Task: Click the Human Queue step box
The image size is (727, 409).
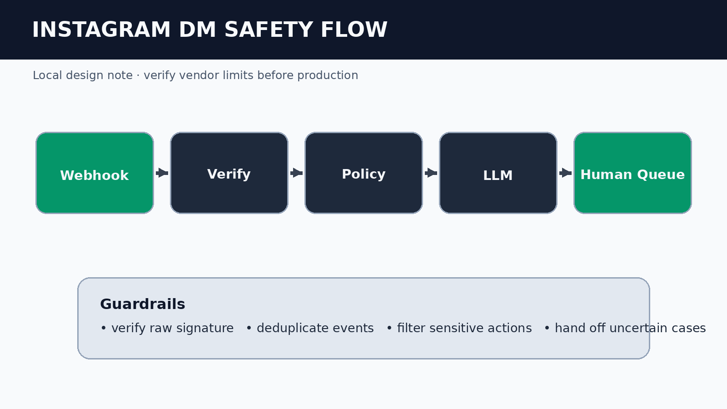Action: click(633, 173)
